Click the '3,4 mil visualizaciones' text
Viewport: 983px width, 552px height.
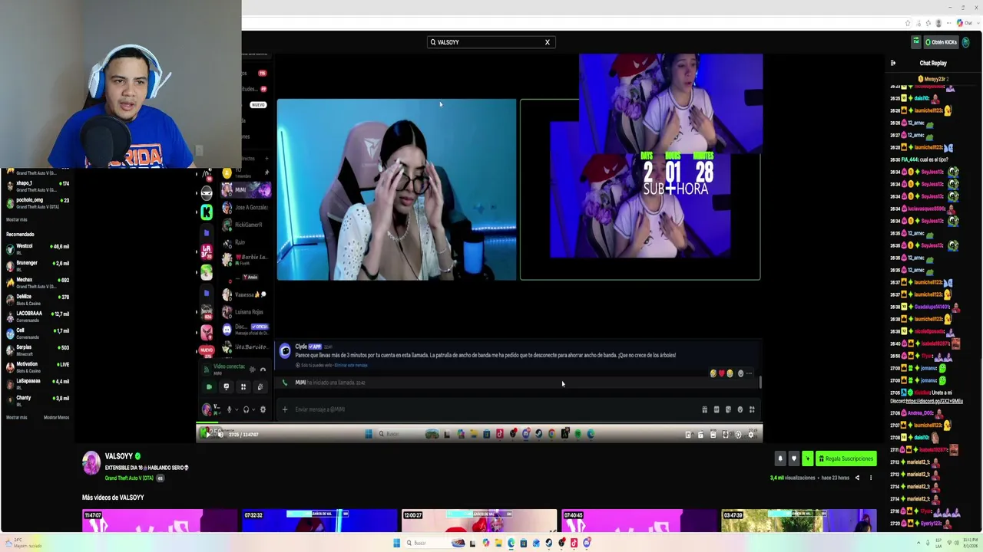[793, 478]
